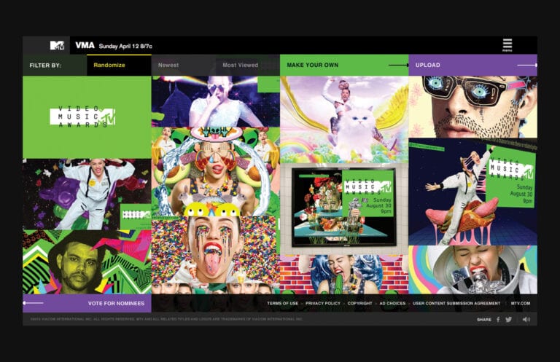Image resolution: width=560 pixels, height=362 pixels.
Task: Open the Privacy Policy link
Action: click(x=323, y=303)
